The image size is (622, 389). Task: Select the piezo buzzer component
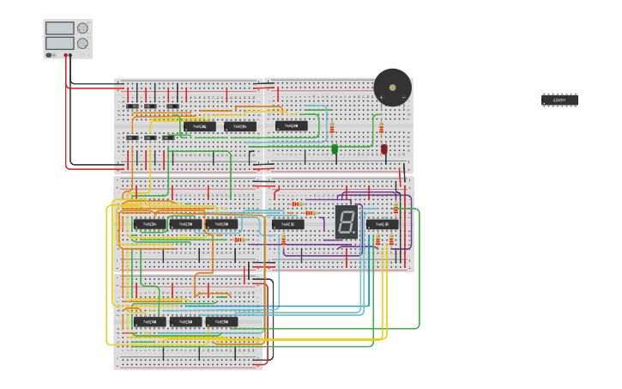[x=393, y=88]
